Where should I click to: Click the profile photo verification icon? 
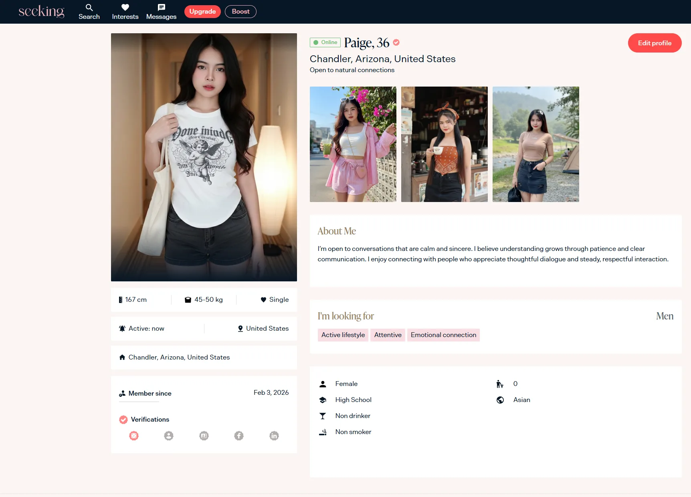coord(169,436)
